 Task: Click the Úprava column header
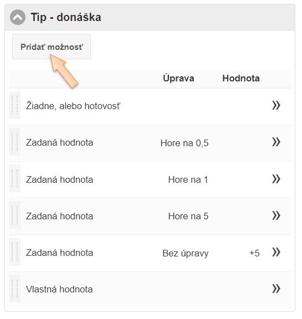pos(178,78)
